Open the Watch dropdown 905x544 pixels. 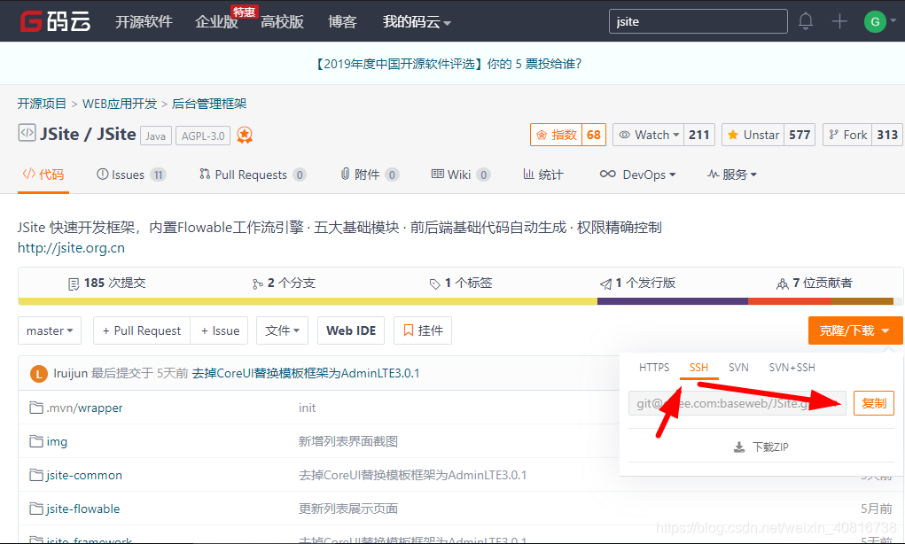pyautogui.click(x=648, y=135)
